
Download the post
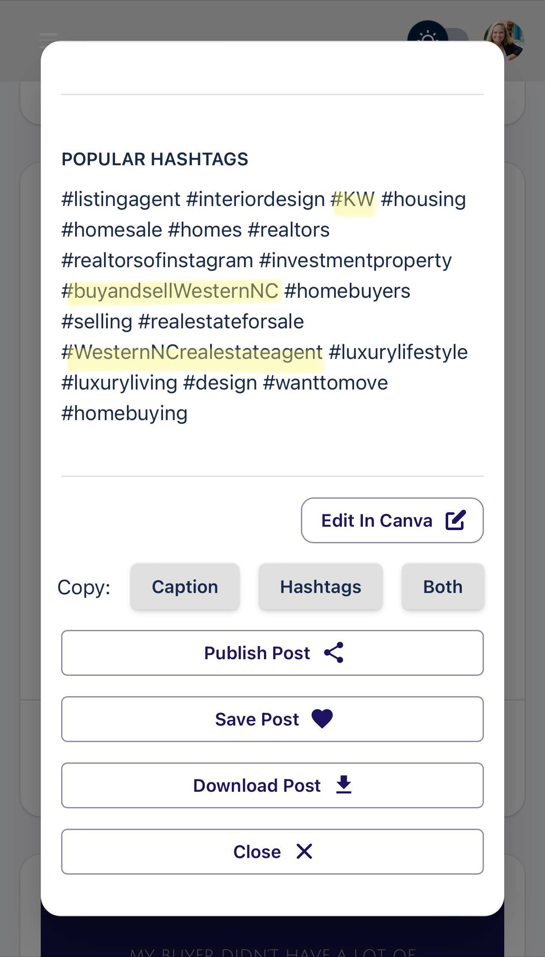272,785
